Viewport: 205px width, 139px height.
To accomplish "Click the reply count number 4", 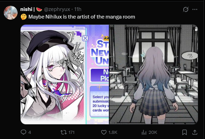I will [x=30, y=132].
